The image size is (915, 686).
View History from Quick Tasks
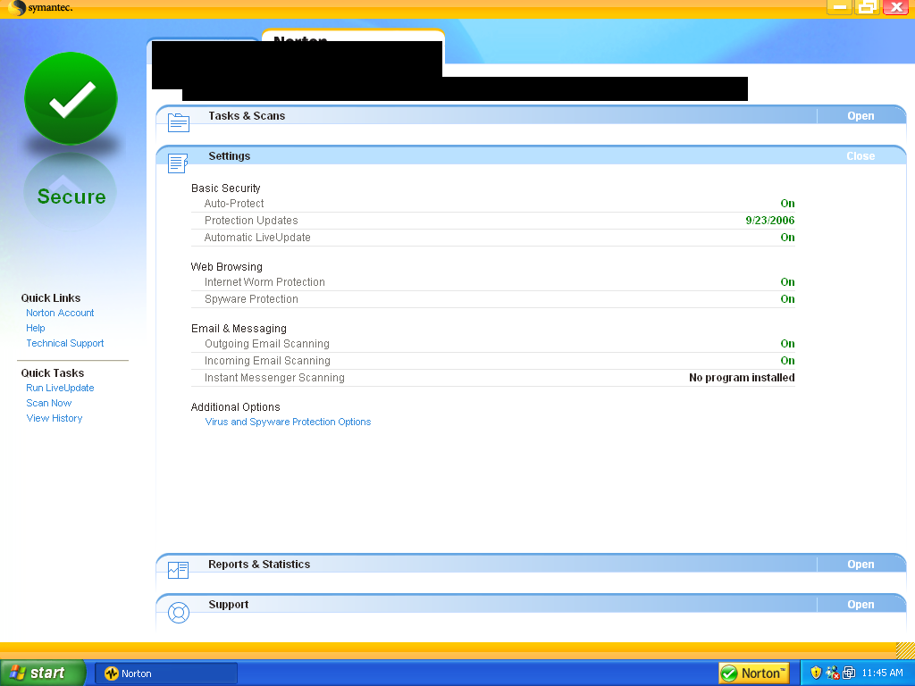(55, 418)
